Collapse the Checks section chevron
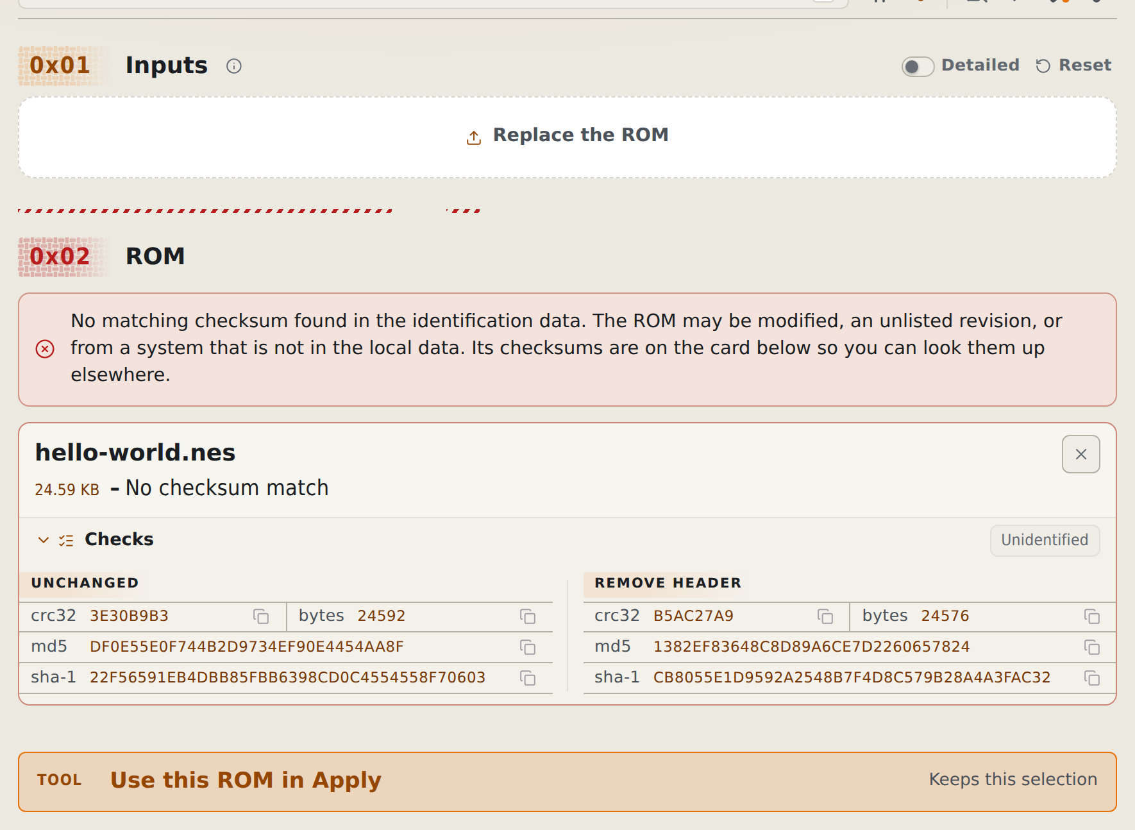The image size is (1135, 830). 44,539
